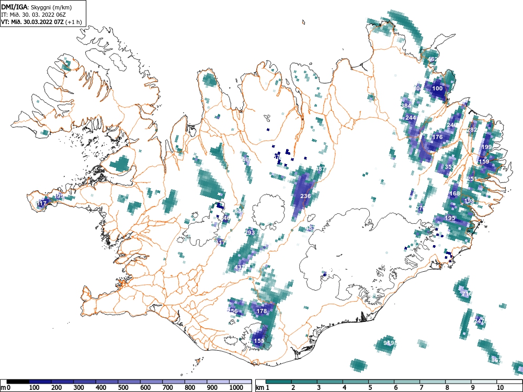Click the map value label 437
The width and height of the screenshot is (523, 392).
[x=240, y=267]
